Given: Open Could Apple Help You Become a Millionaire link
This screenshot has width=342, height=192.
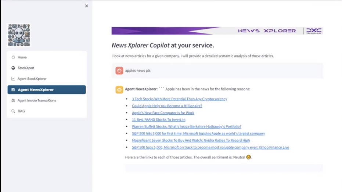Looking at the screenshot, I should coord(167,106).
